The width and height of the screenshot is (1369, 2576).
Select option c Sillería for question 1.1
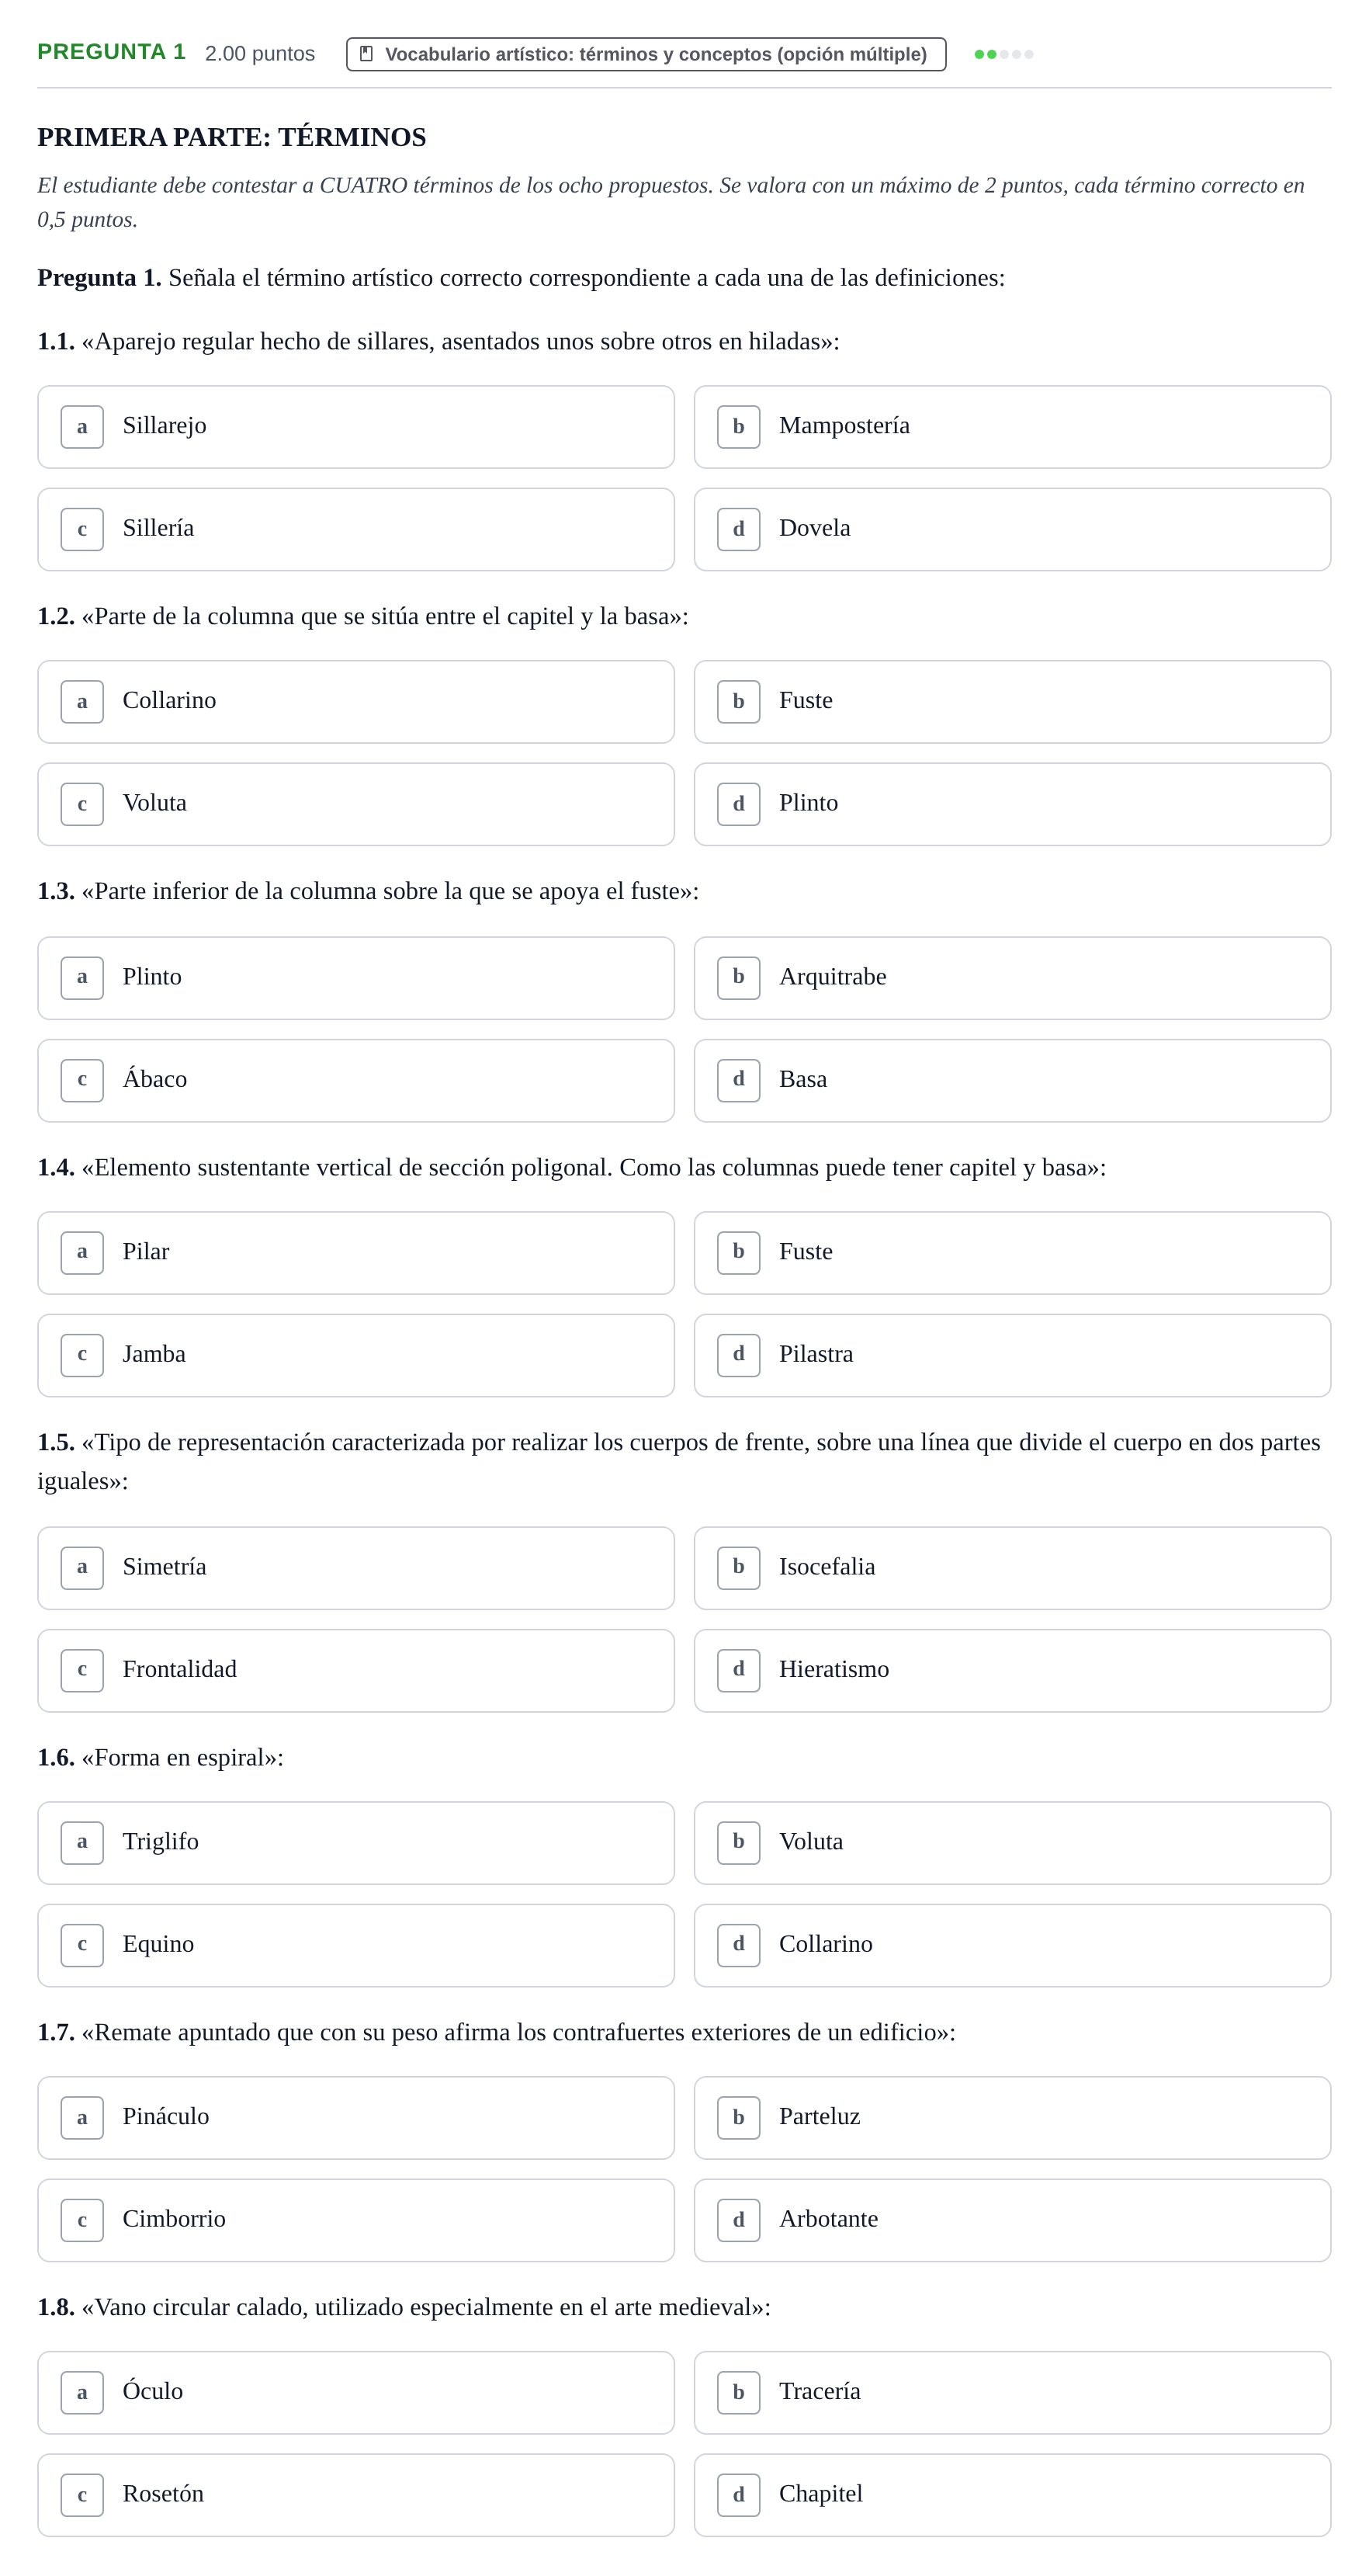tap(355, 529)
